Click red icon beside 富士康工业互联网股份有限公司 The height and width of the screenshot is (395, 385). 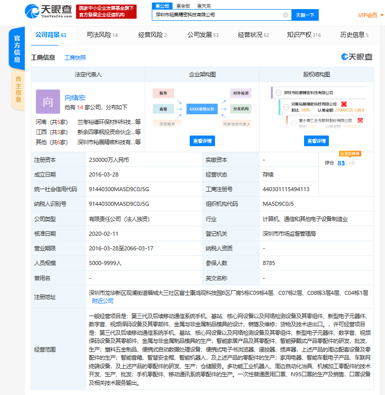coord(360,120)
